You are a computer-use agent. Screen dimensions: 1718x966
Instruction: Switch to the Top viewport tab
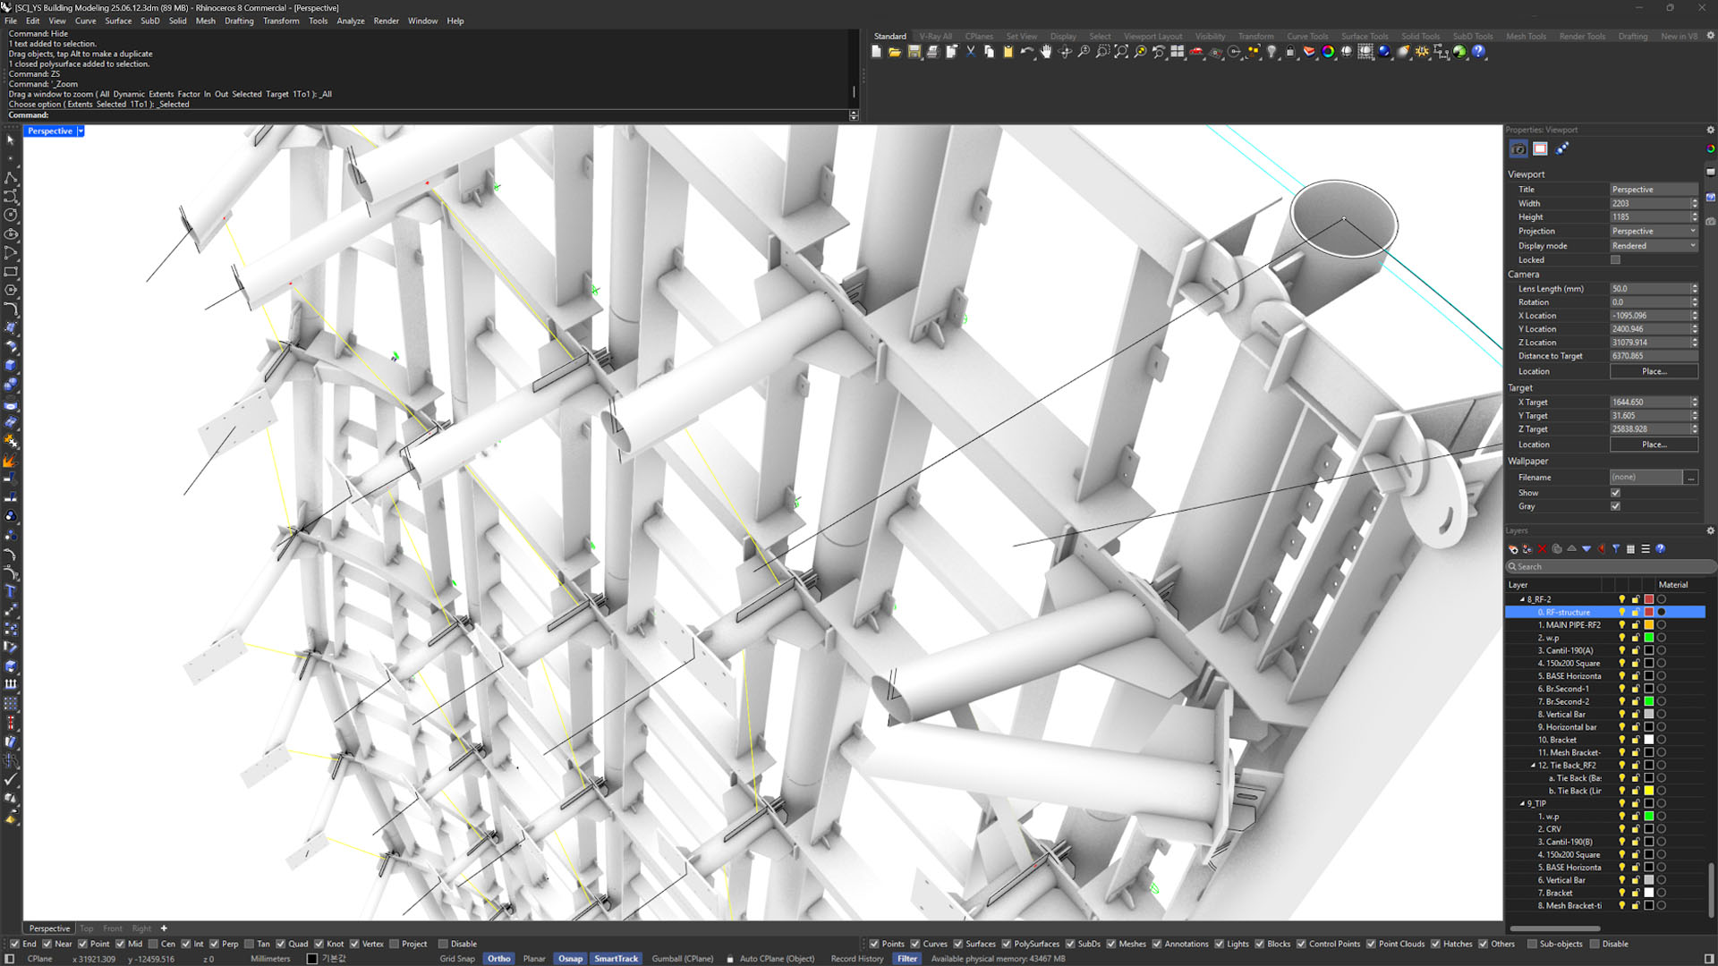click(x=87, y=928)
